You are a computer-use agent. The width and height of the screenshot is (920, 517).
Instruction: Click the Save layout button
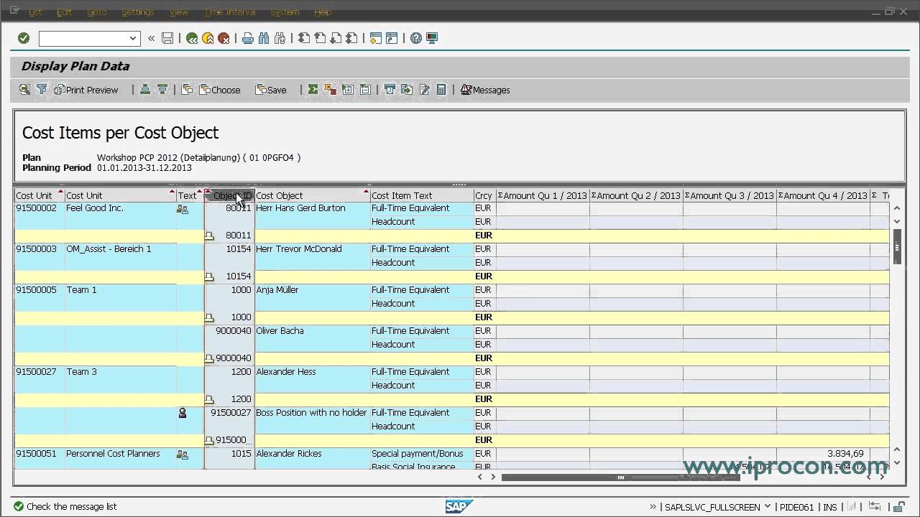pos(271,90)
